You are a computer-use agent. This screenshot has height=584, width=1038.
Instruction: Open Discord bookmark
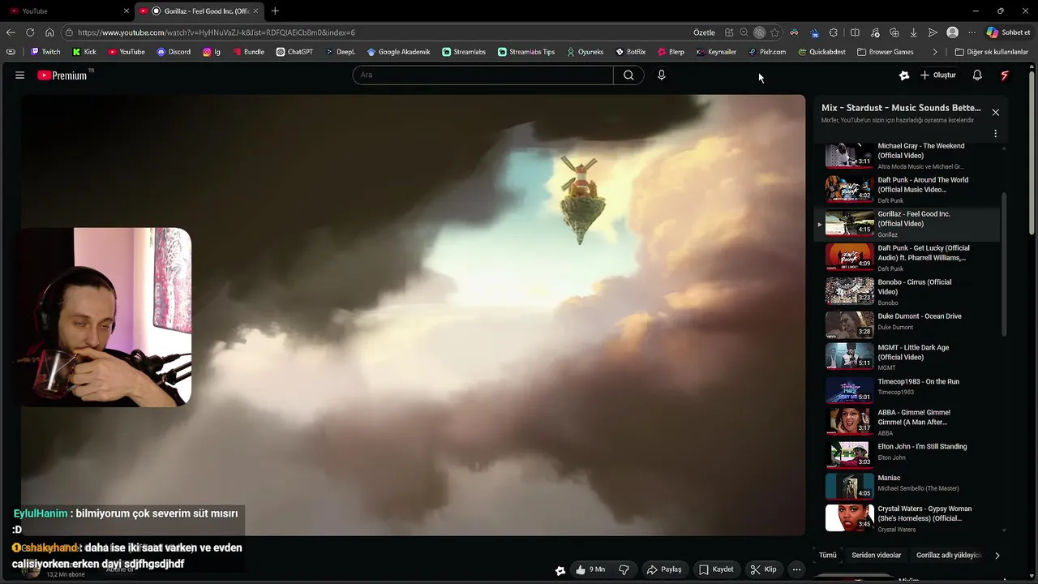pyautogui.click(x=174, y=52)
